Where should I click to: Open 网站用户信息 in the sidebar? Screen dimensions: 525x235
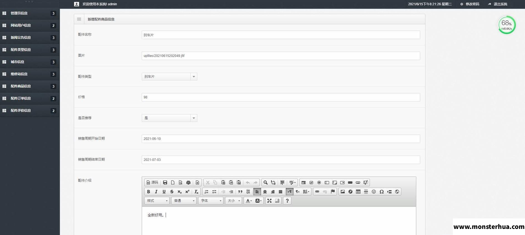[30, 25]
